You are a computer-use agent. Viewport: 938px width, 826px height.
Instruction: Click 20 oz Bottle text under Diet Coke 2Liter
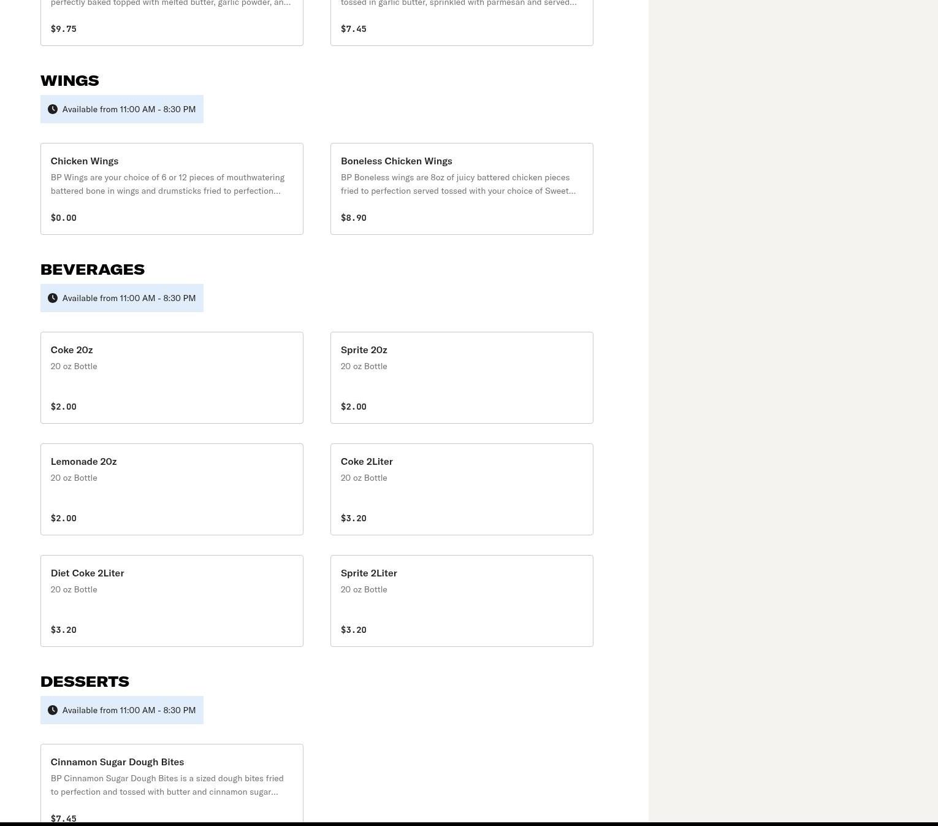(x=74, y=589)
